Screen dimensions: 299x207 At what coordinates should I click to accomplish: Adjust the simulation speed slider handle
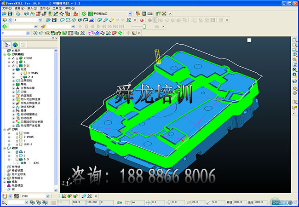pyautogui.click(x=144, y=27)
